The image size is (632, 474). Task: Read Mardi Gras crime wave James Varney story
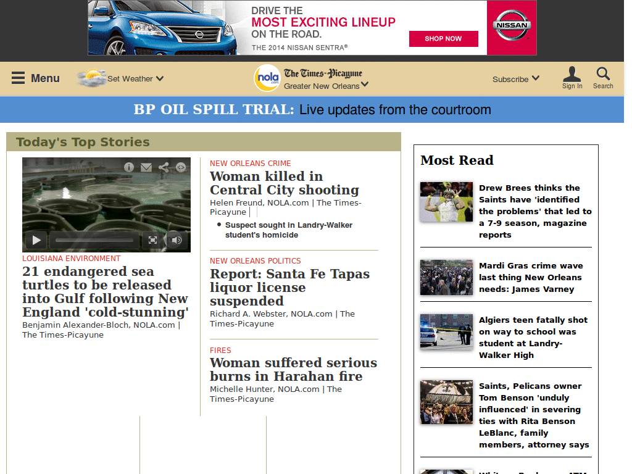click(531, 277)
